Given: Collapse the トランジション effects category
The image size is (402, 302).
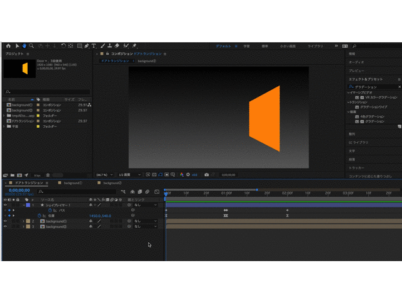Looking at the screenshot, I should tap(349, 103).
